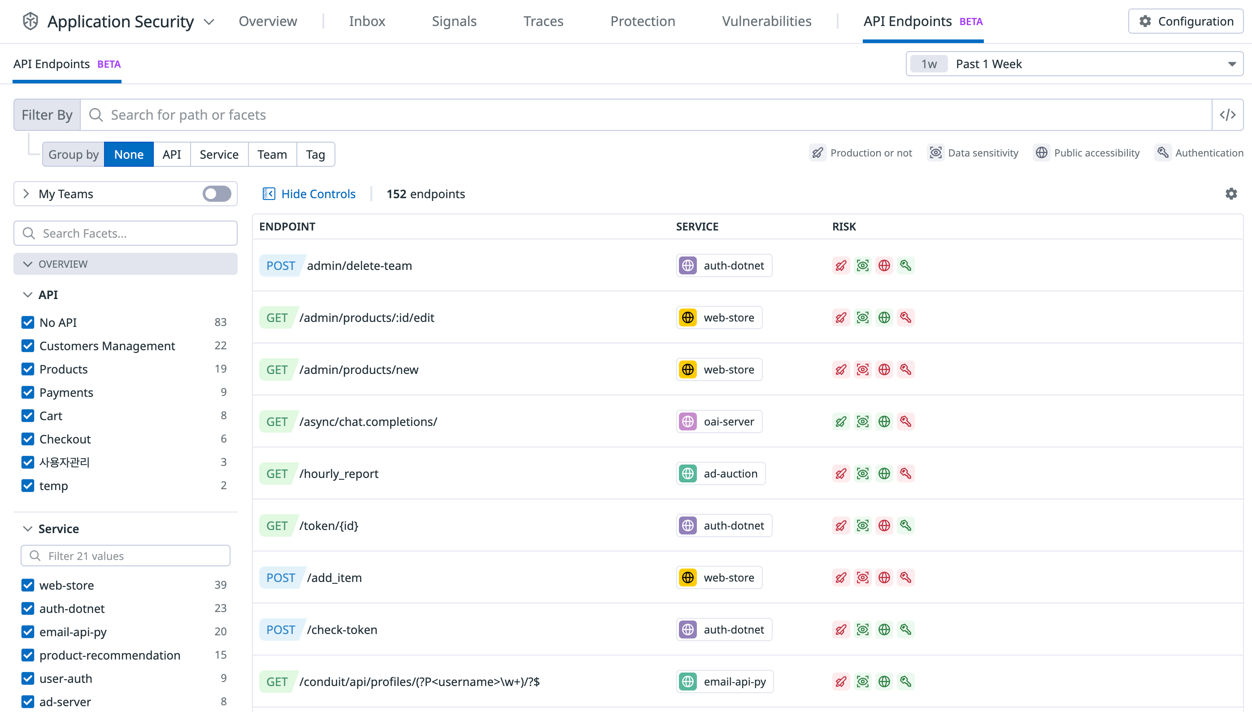Click the oai-server service badge icon
This screenshot has width=1252, height=712.
pyautogui.click(x=688, y=421)
